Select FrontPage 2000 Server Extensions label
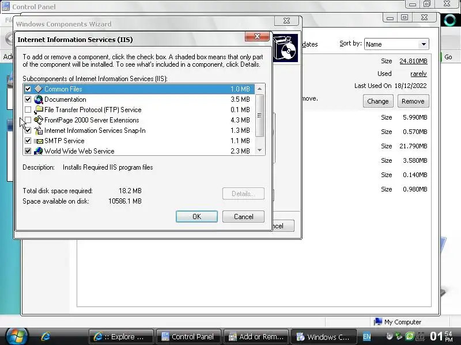 (x=92, y=120)
